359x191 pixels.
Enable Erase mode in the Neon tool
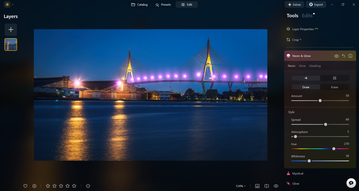[x=334, y=87]
